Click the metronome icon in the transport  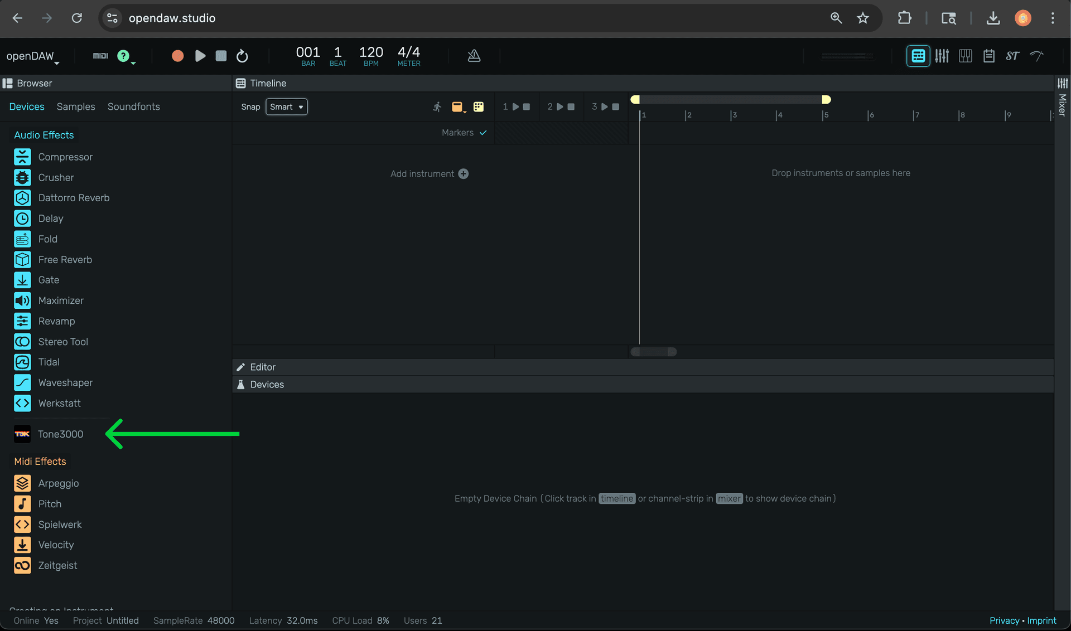474,56
